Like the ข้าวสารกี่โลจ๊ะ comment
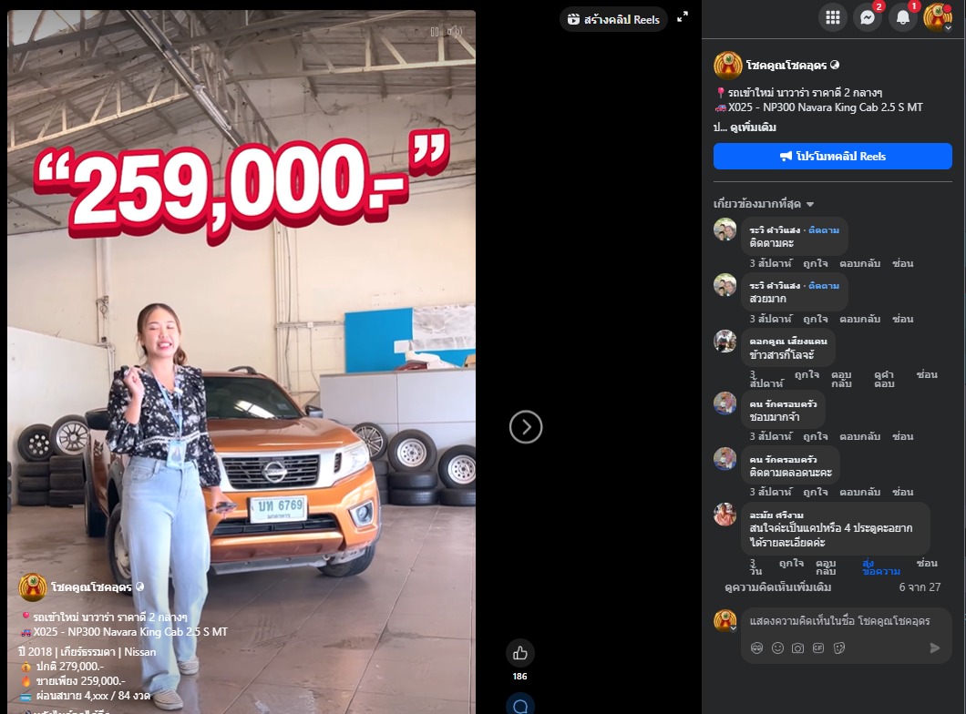Image resolution: width=966 pixels, height=714 pixels. pyautogui.click(x=807, y=374)
